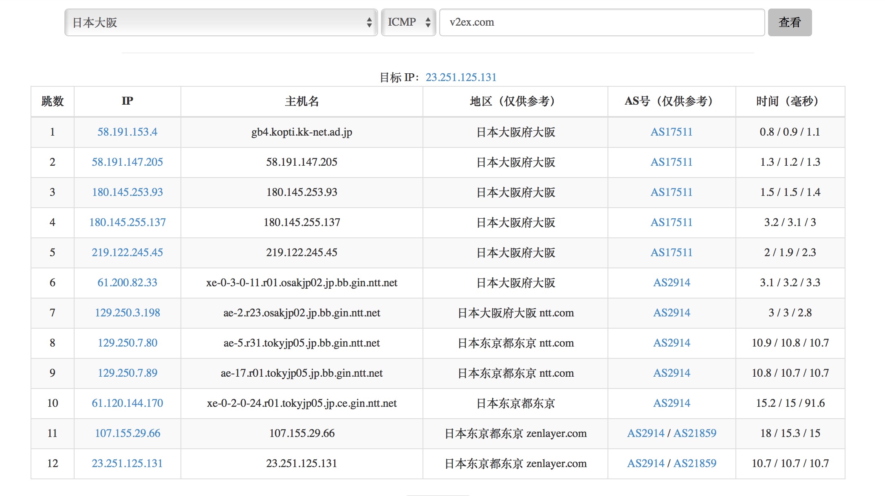885x496 pixels.
Task: Open target IP link 23.251.125.131 above table
Action: point(461,77)
